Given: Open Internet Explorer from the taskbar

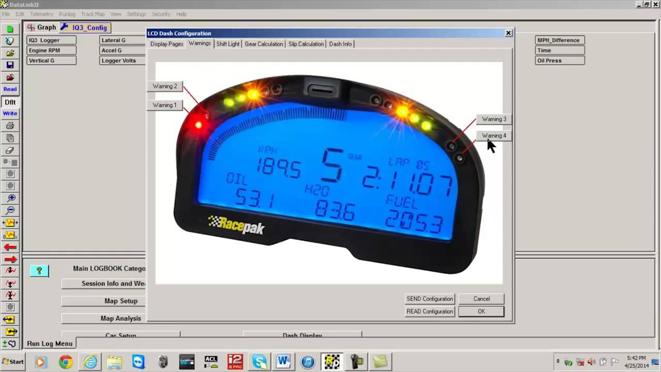Looking at the screenshot, I should (x=90, y=362).
